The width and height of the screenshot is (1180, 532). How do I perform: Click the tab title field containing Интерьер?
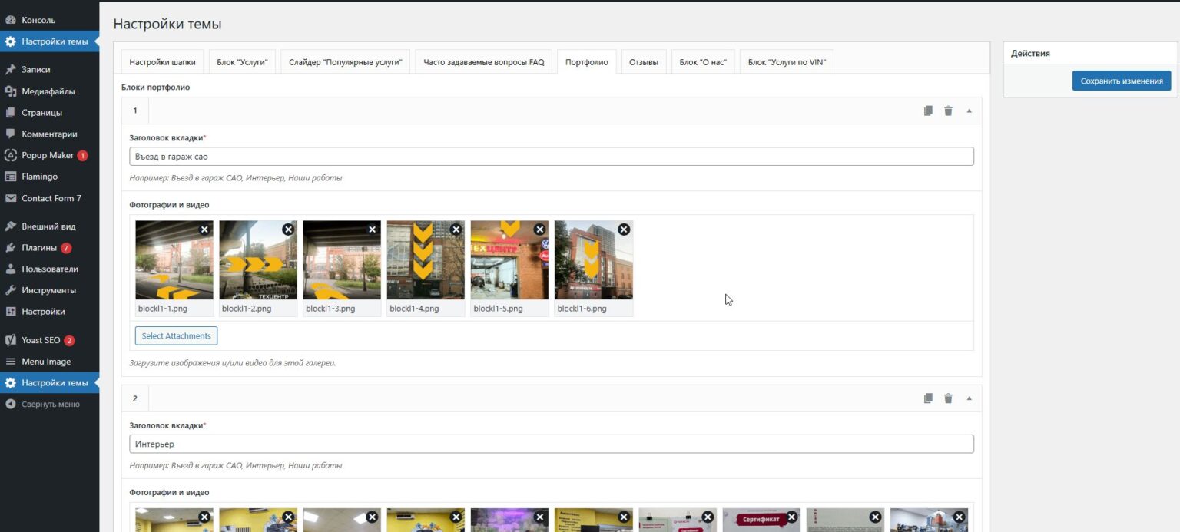click(552, 444)
